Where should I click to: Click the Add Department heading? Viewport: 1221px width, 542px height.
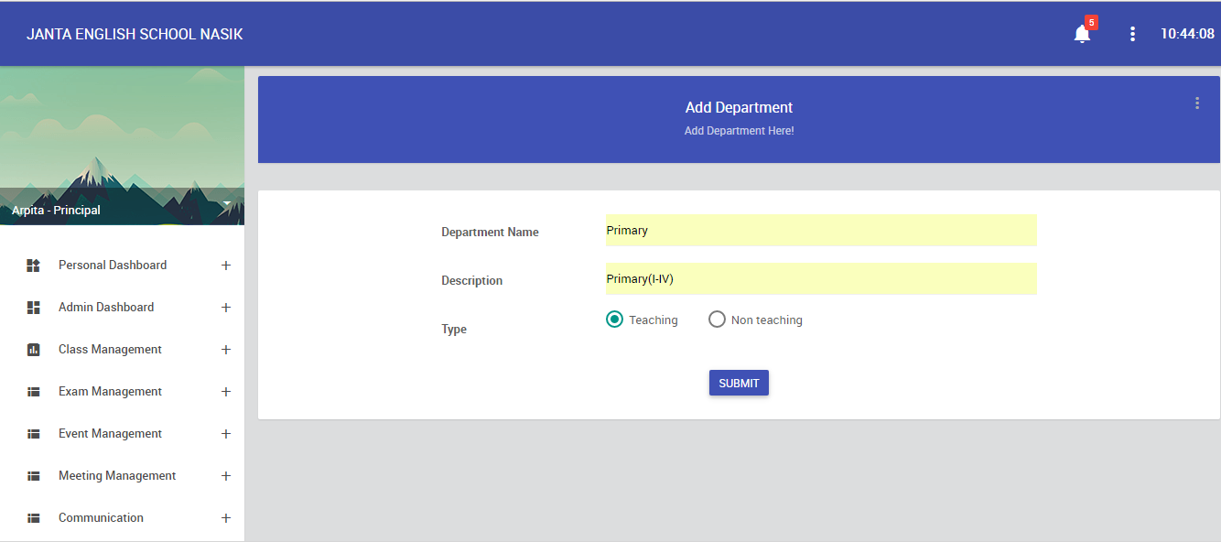[x=739, y=107]
